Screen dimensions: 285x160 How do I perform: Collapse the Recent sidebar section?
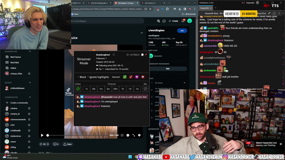click(x=30, y=83)
